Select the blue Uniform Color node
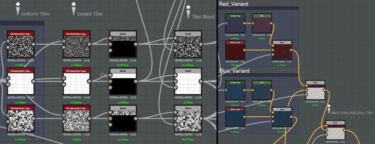 [235, 117]
